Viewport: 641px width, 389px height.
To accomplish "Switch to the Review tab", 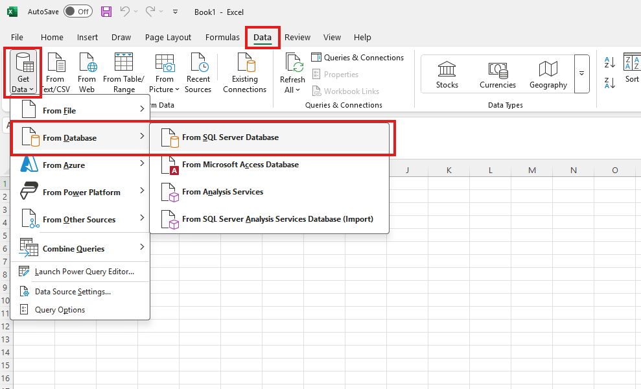I will point(297,37).
